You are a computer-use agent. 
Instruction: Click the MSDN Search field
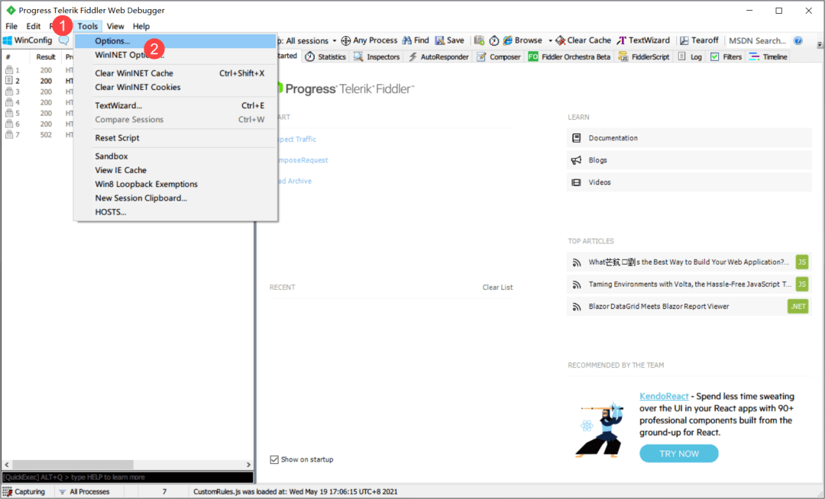[x=758, y=40]
